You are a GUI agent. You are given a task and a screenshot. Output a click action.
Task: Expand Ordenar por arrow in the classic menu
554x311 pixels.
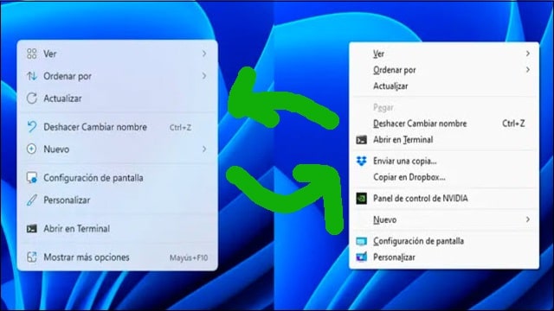coord(528,70)
